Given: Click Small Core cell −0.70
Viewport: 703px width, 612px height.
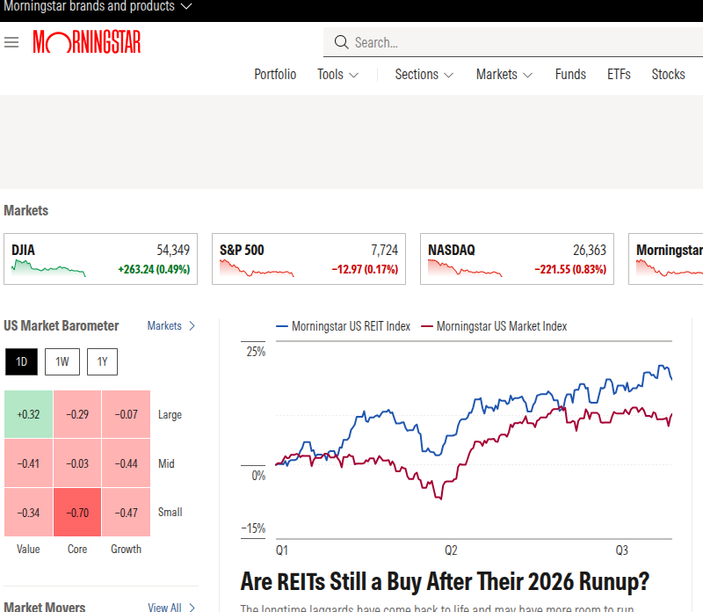Looking at the screenshot, I should [77, 513].
